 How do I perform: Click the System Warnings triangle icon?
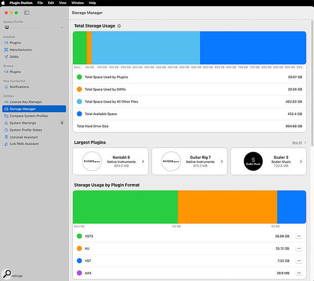[6, 123]
